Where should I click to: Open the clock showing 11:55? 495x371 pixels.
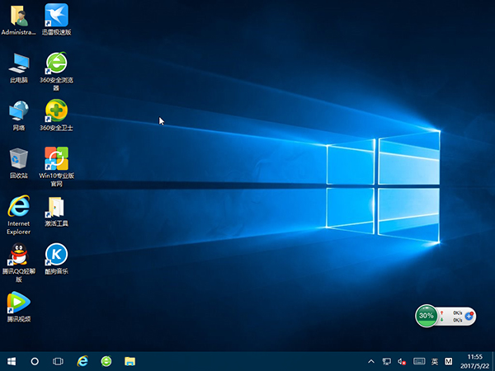[x=475, y=361]
